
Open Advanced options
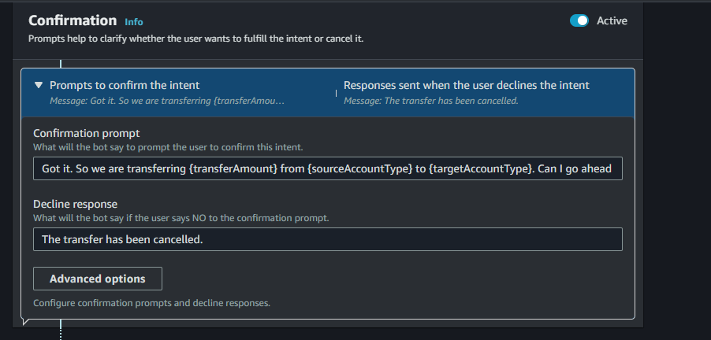pos(98,279)
